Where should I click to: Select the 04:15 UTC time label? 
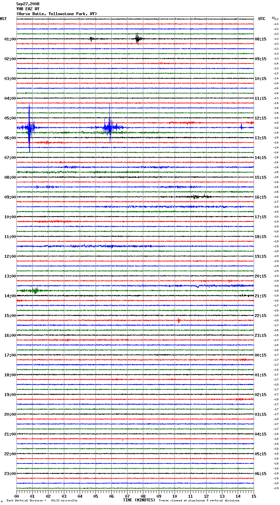261,434
